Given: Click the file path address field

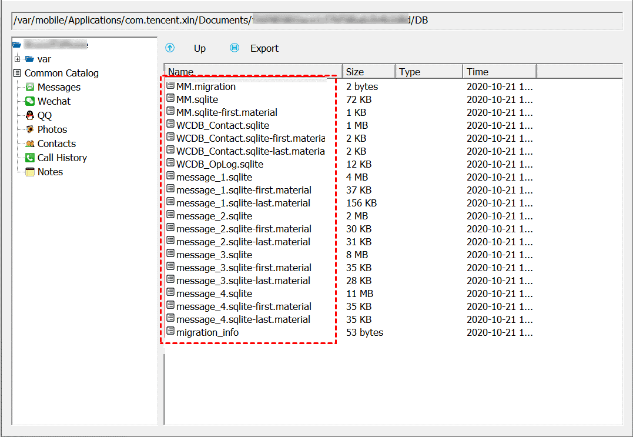Looking at the screenshot, I should click(316, 21).
